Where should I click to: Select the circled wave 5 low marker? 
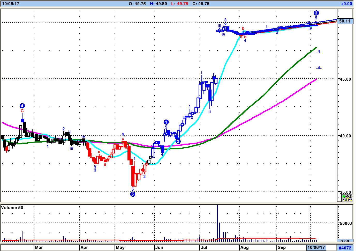(x=133, y=194)
